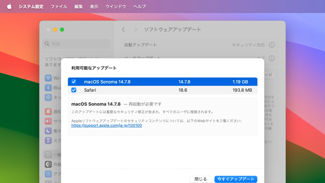Open the ウインドウ menu in the menu bar

coord(116,6)
